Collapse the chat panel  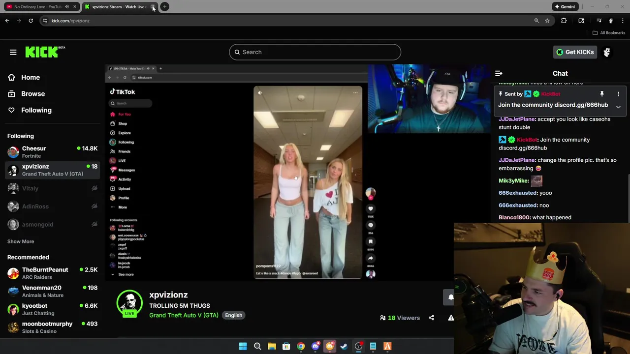tap(499, 73)
